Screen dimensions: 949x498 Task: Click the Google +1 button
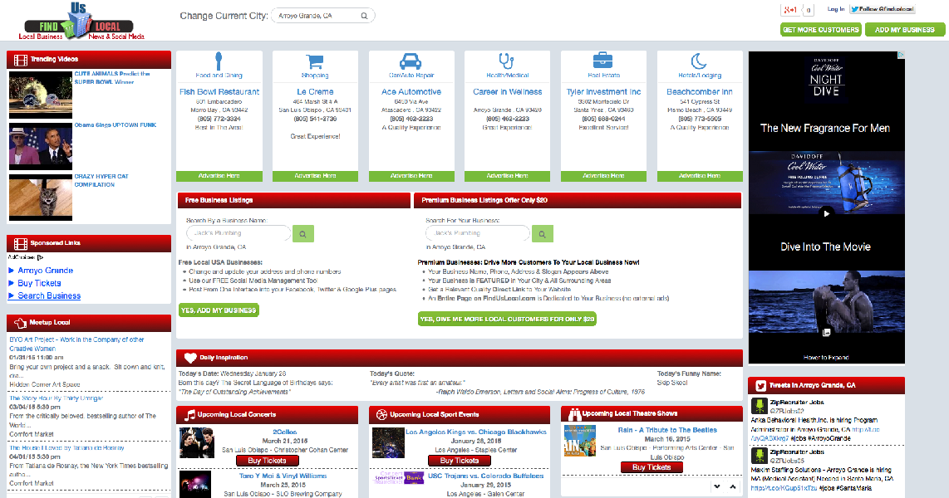click(789, 10)
